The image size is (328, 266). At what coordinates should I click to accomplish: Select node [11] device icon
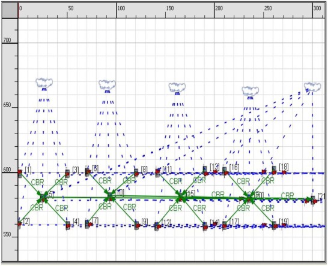[x=157, y=173]
